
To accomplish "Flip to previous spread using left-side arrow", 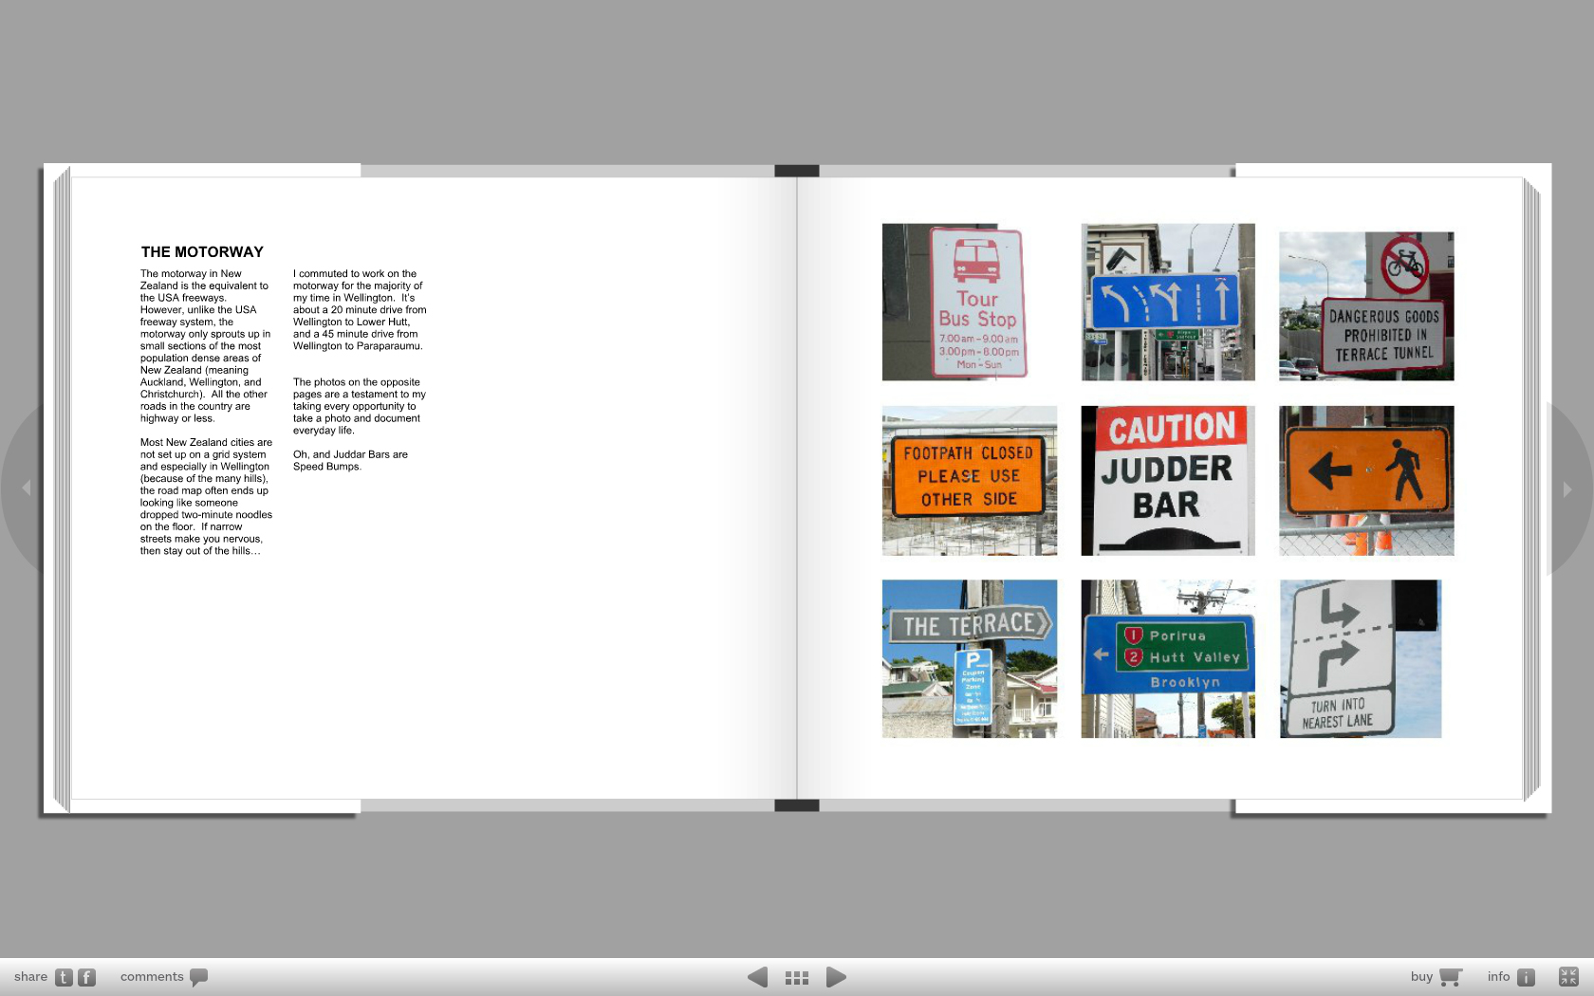I will pyautogui.click(x=27, y=488).
